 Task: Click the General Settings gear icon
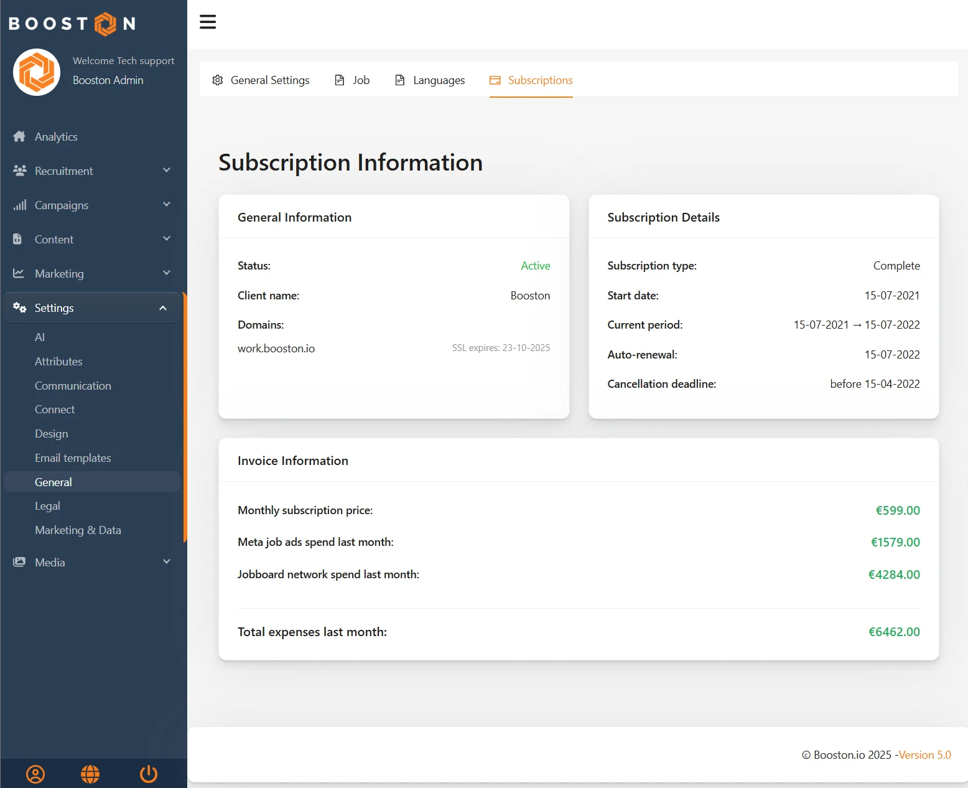[x=218, y=80]
